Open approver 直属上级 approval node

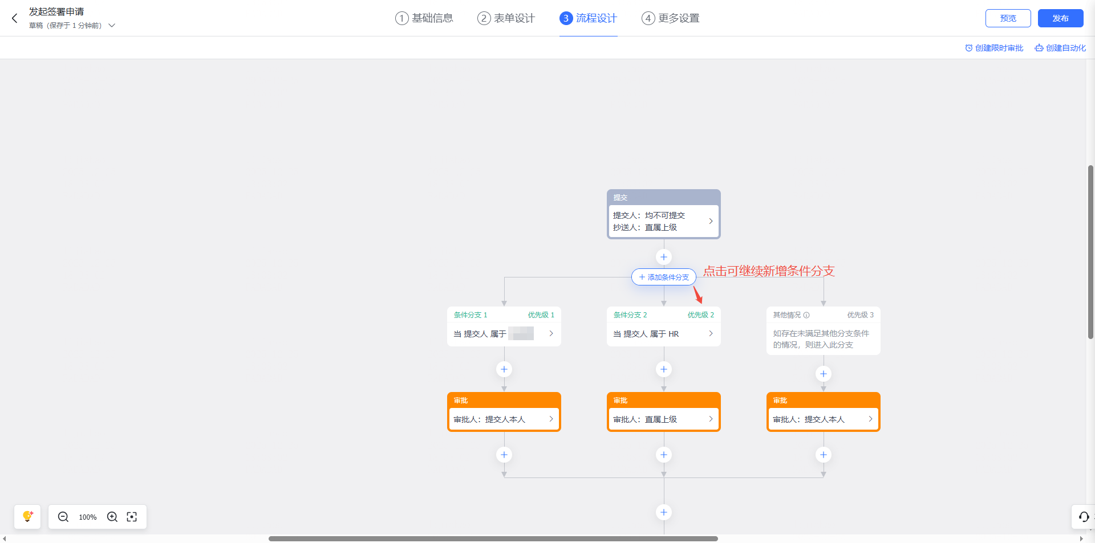coord(663,419)
